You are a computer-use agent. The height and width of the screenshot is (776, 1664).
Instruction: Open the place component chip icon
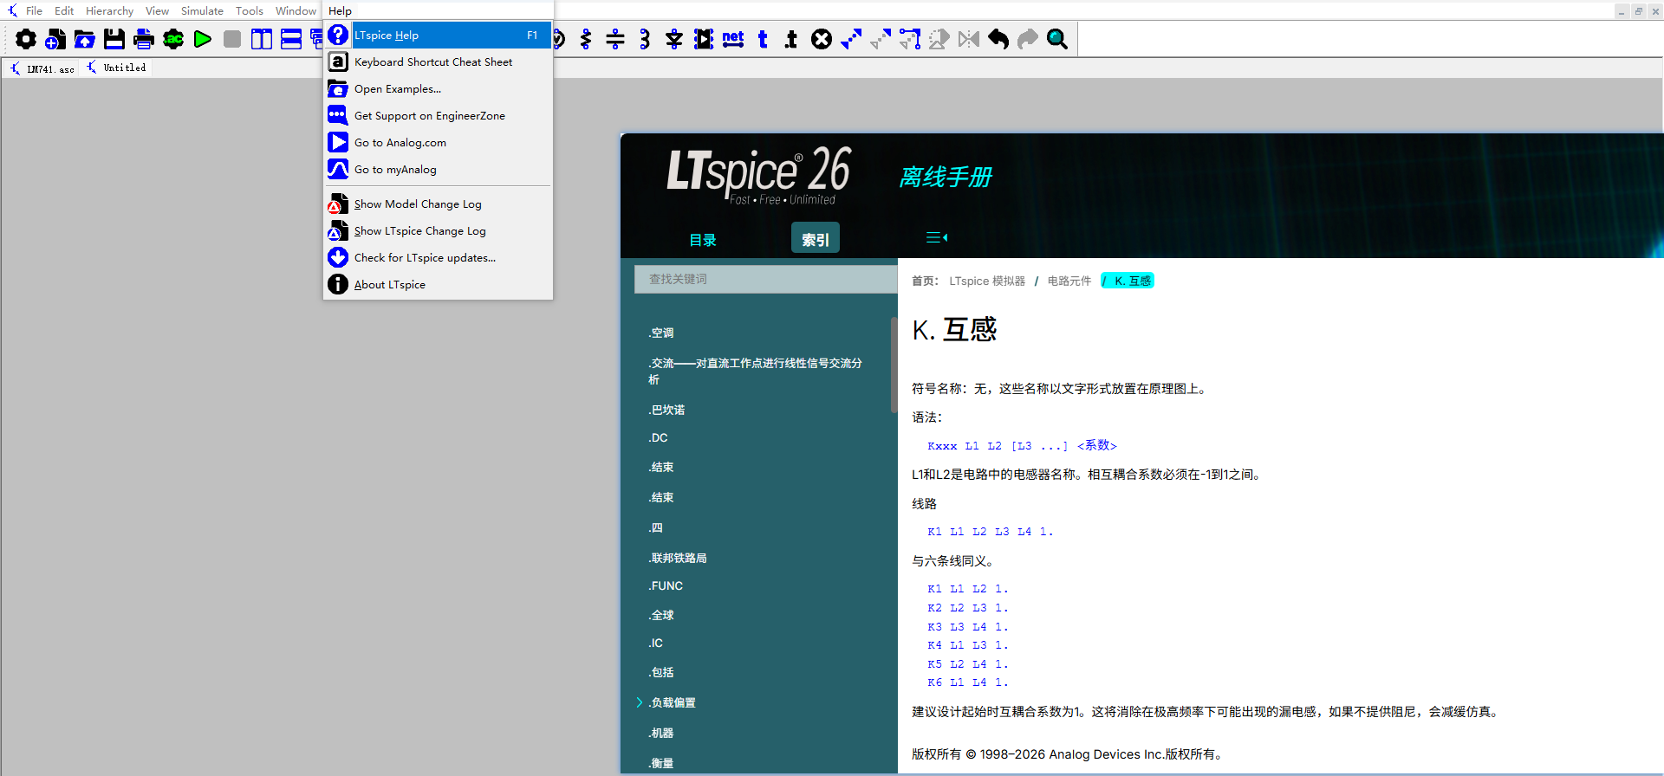point(704,39)
